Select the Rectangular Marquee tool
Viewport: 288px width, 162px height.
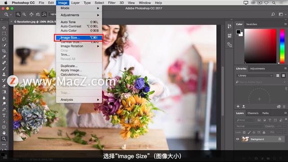[x=4, y=33]
